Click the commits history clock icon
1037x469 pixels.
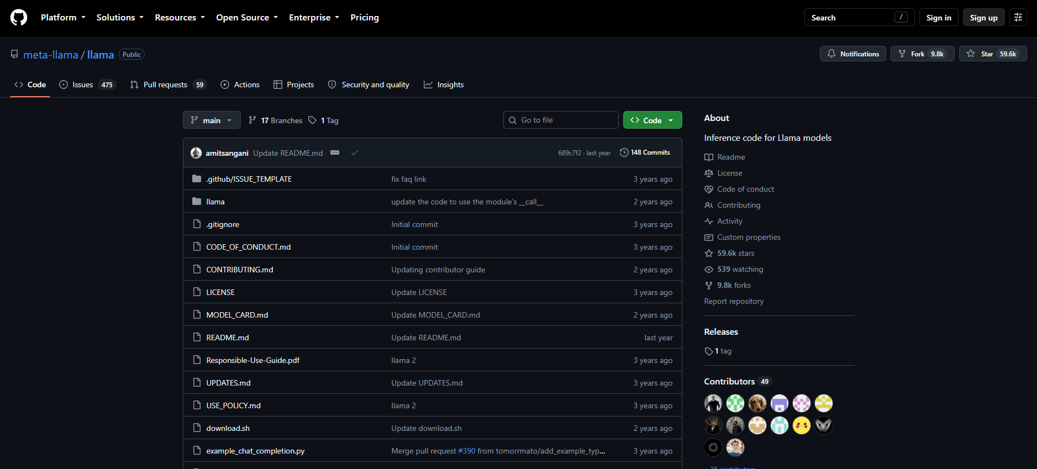click(x=624, y=152)
